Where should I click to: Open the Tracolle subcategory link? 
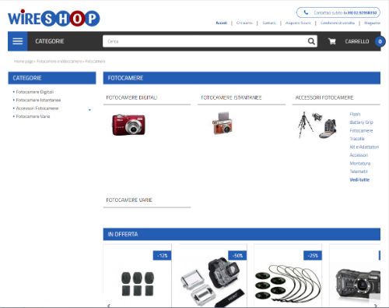(x=357, y=139)
